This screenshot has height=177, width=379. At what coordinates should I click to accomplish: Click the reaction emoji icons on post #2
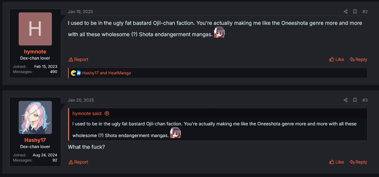pos(76,73)
